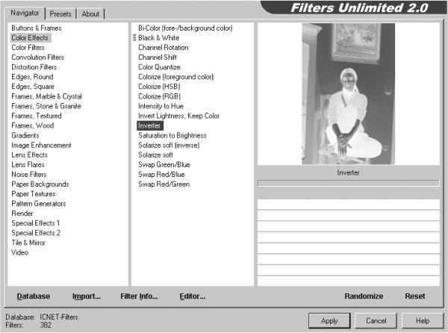This screenshot has height=333, width=448.
Task: Click the inverted preview image
Action: point(348,93)
